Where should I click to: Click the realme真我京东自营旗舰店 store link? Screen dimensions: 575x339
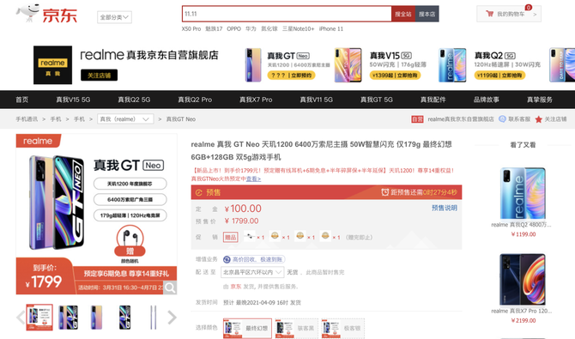461,119
